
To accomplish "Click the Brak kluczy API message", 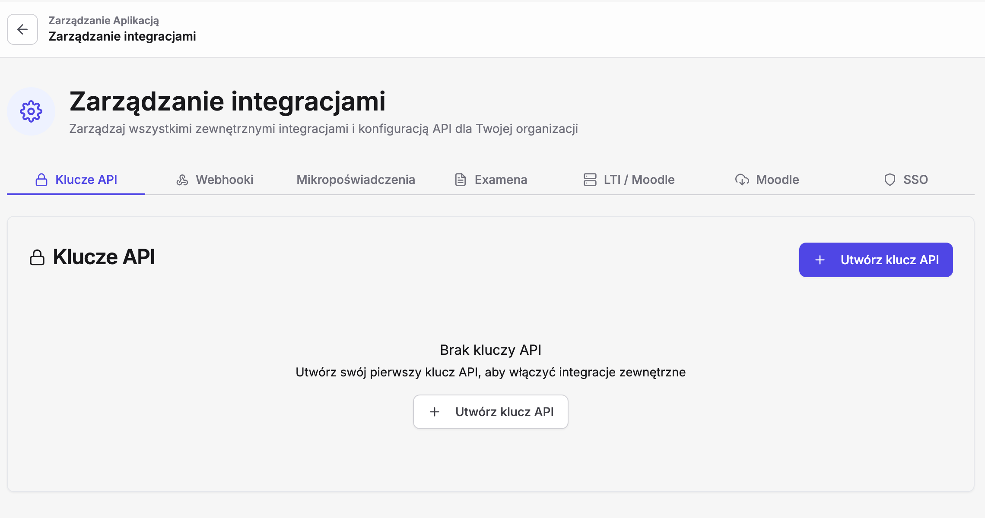I will tap(491, 350).
